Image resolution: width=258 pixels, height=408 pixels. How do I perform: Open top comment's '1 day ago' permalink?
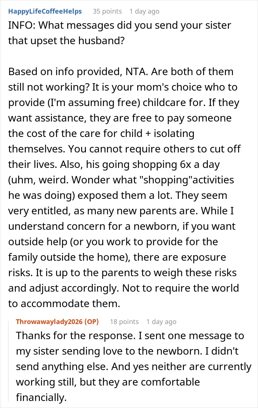[x=144, y=11]
